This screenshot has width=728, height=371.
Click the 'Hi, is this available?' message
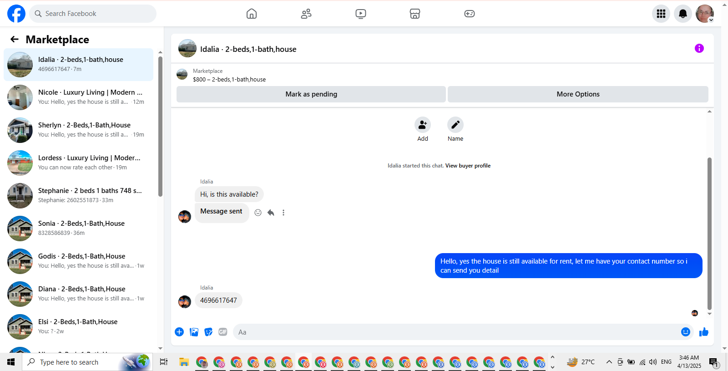point(229,194)
